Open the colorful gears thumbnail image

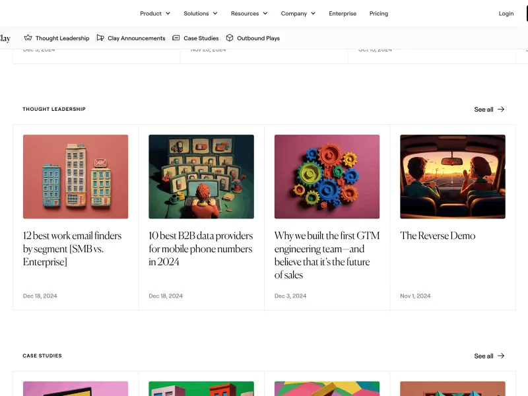pos(327,177)
